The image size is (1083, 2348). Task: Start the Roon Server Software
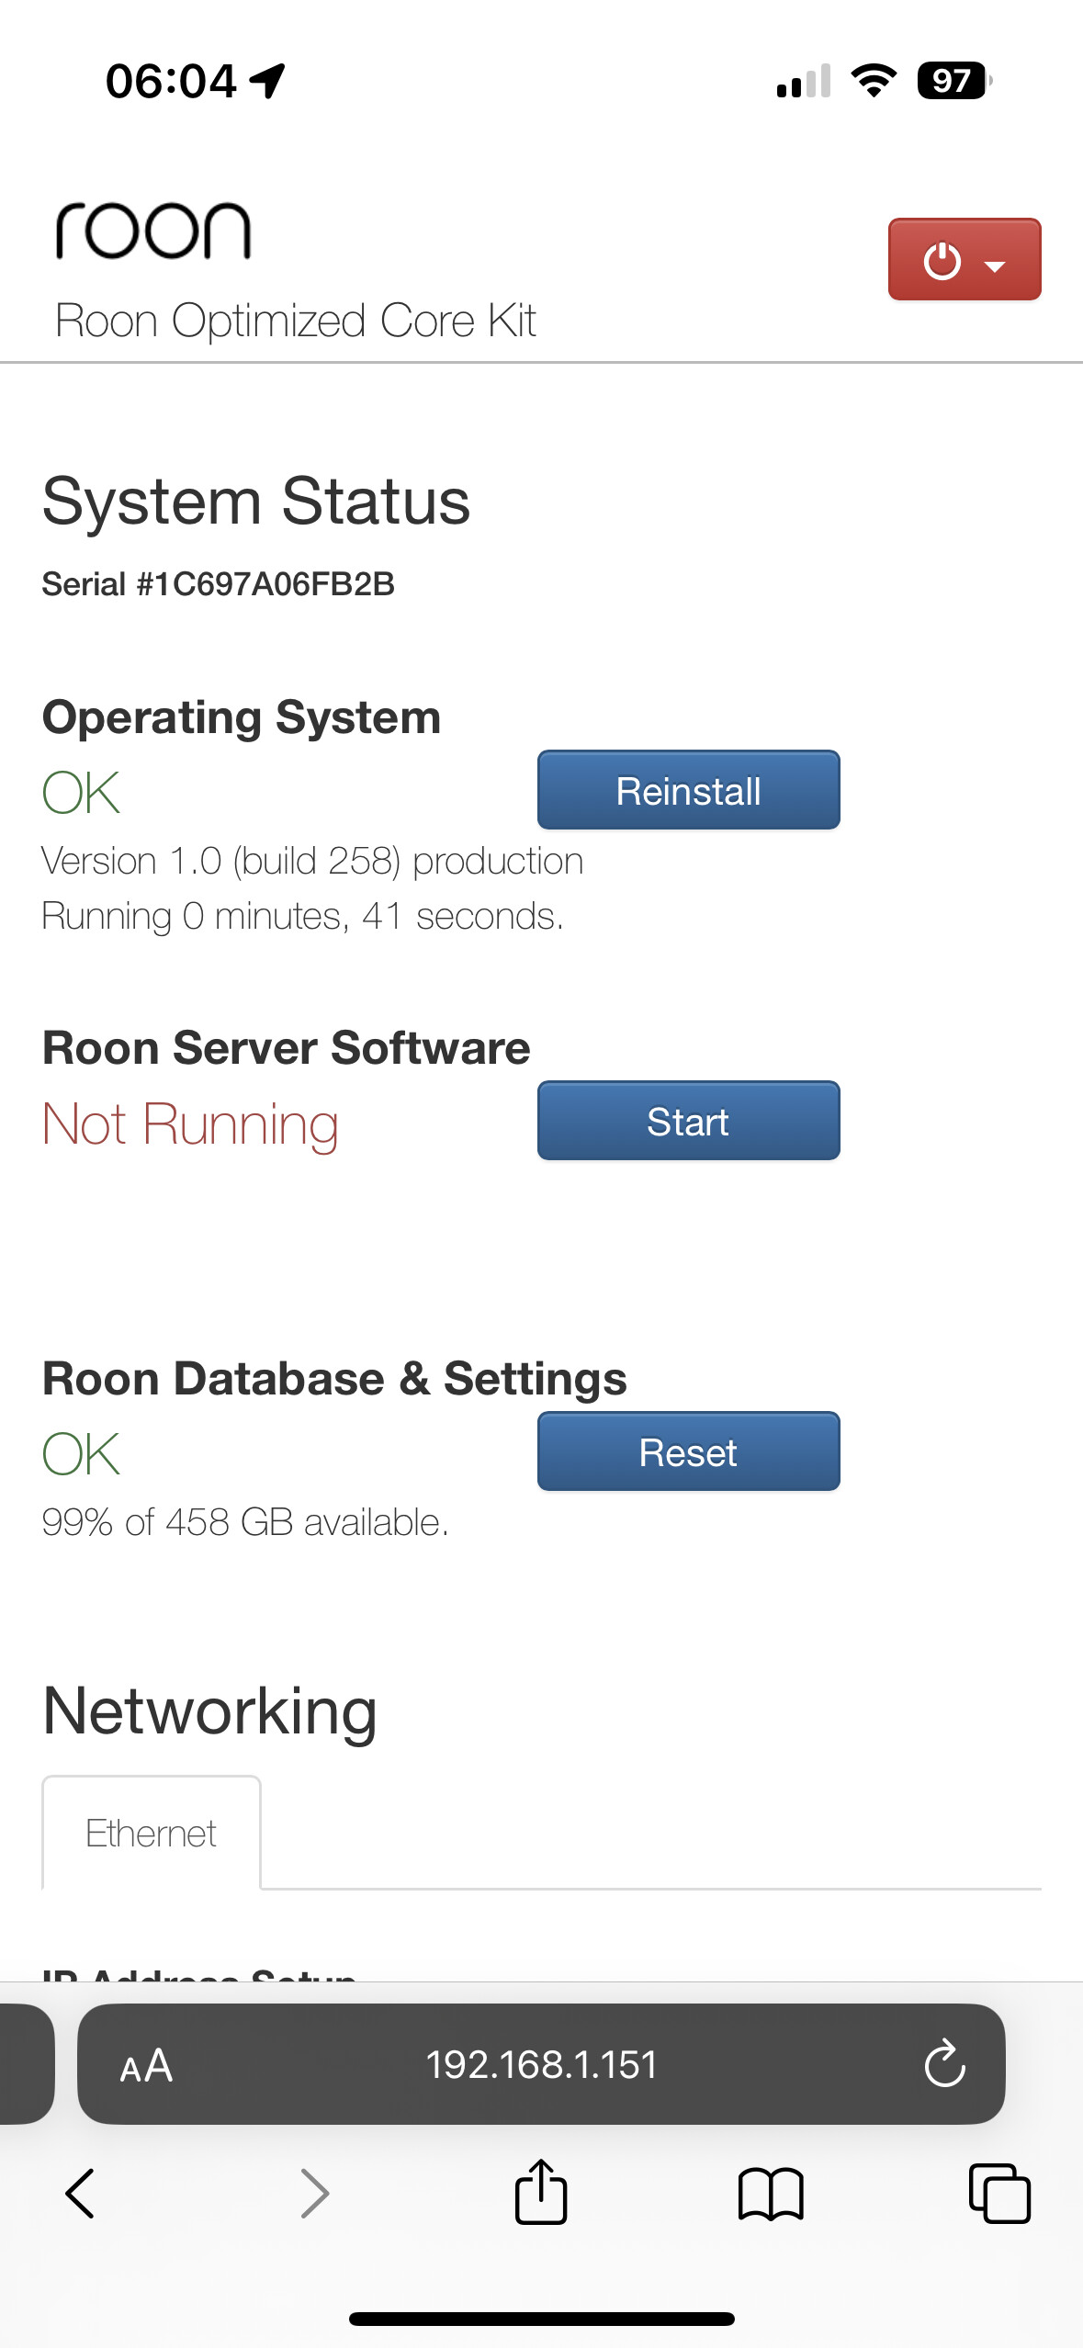(688, 1122)
